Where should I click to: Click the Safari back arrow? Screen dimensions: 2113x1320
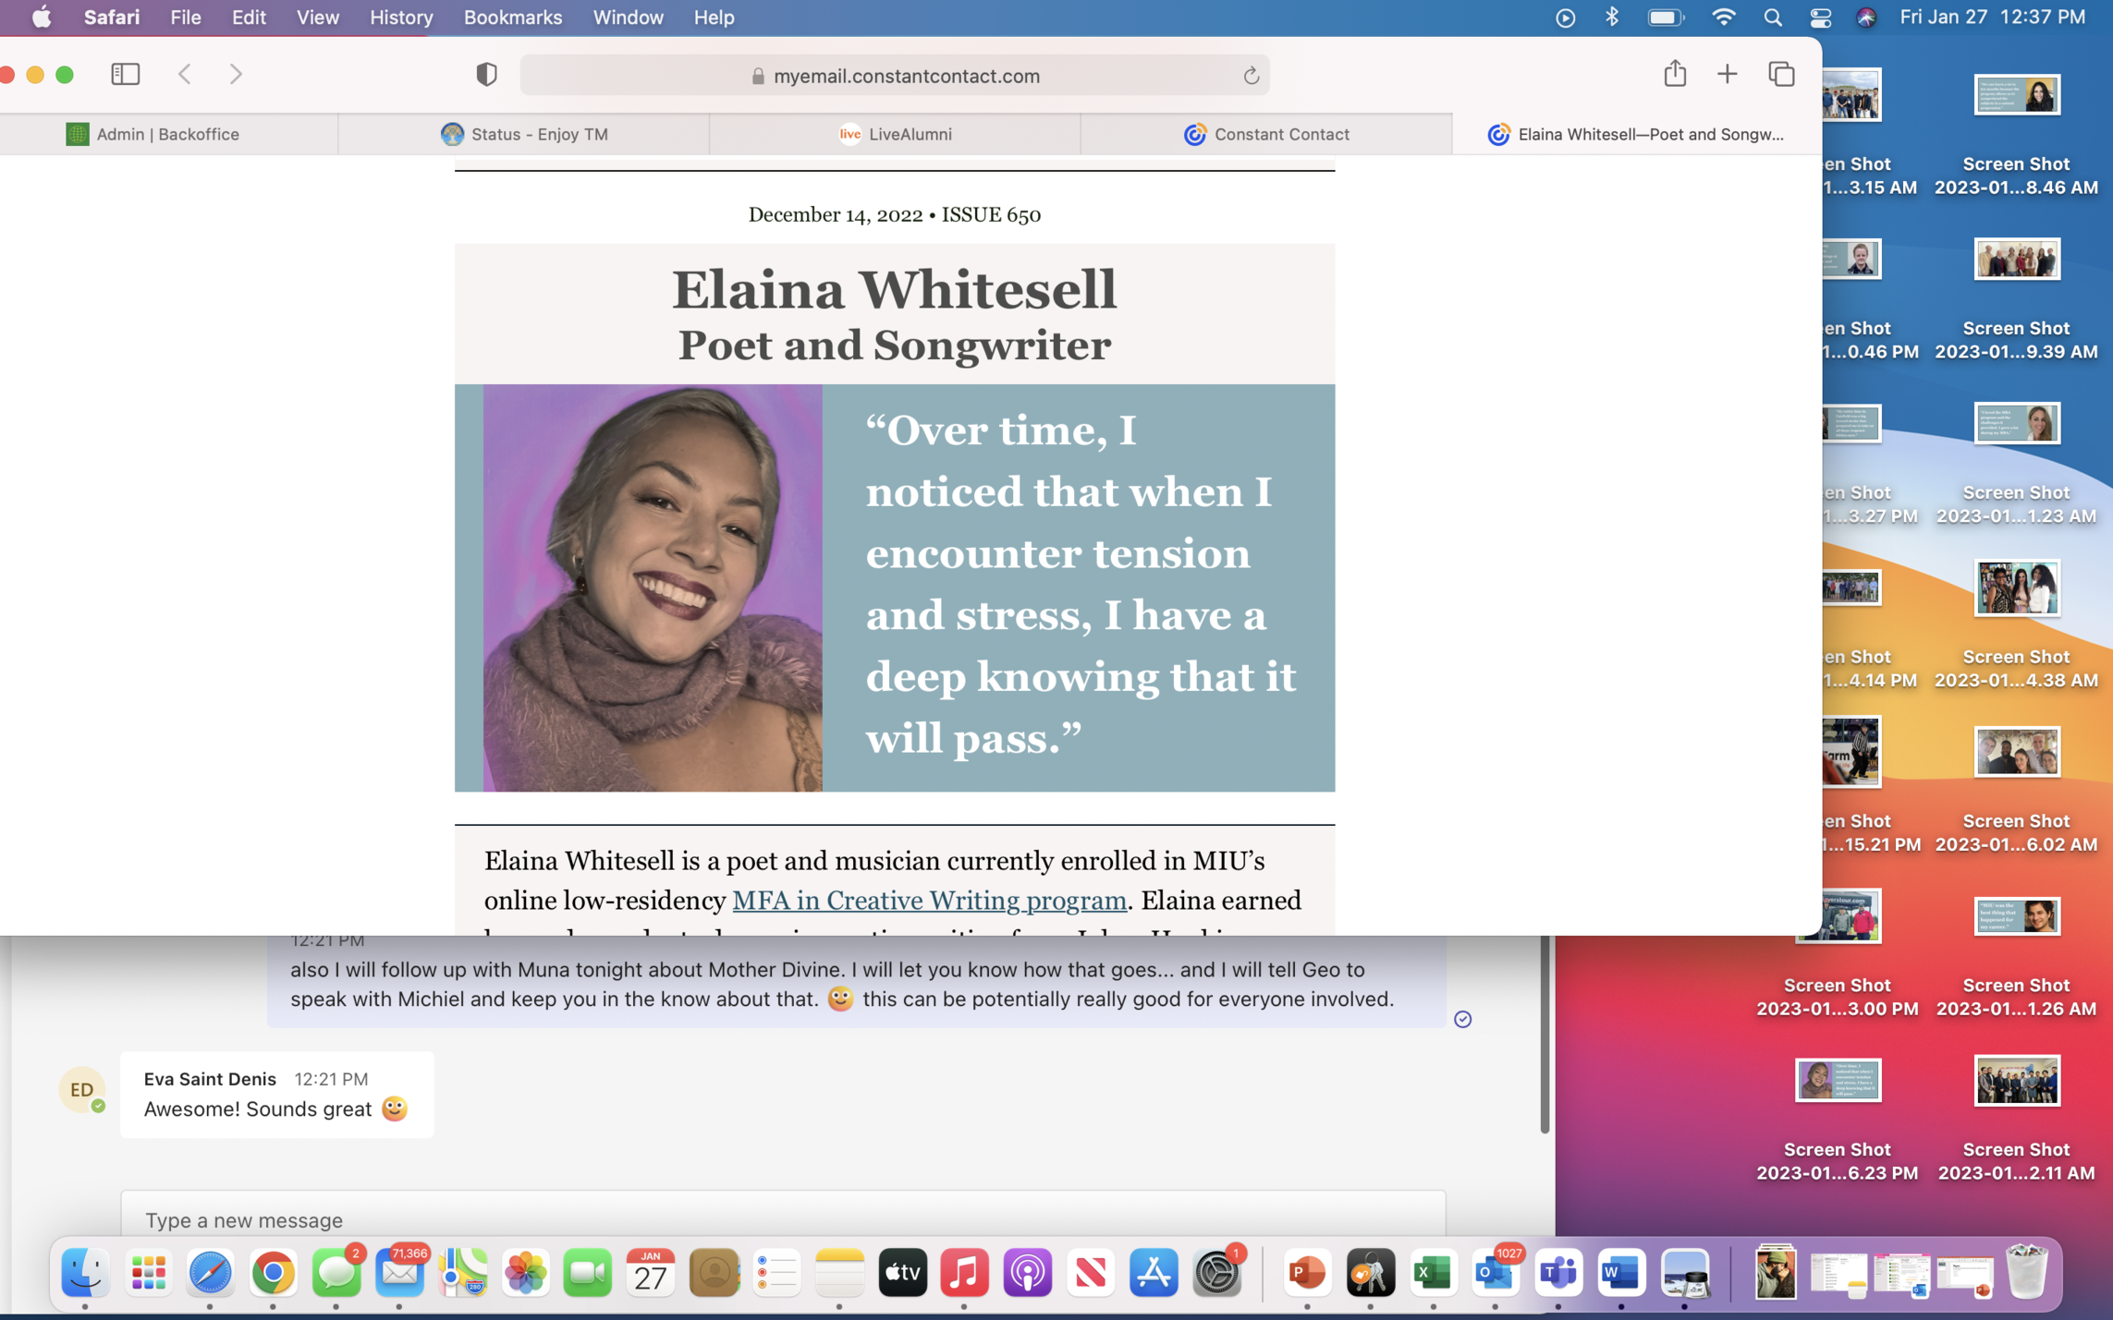tap(185, 74)
